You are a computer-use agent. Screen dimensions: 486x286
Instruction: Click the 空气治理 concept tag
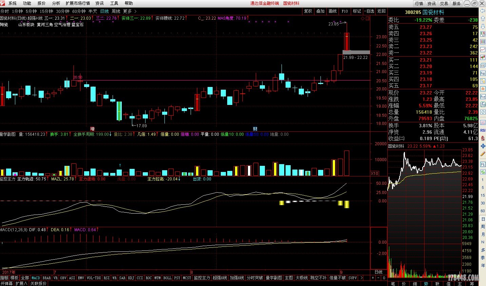click(62, 25)
